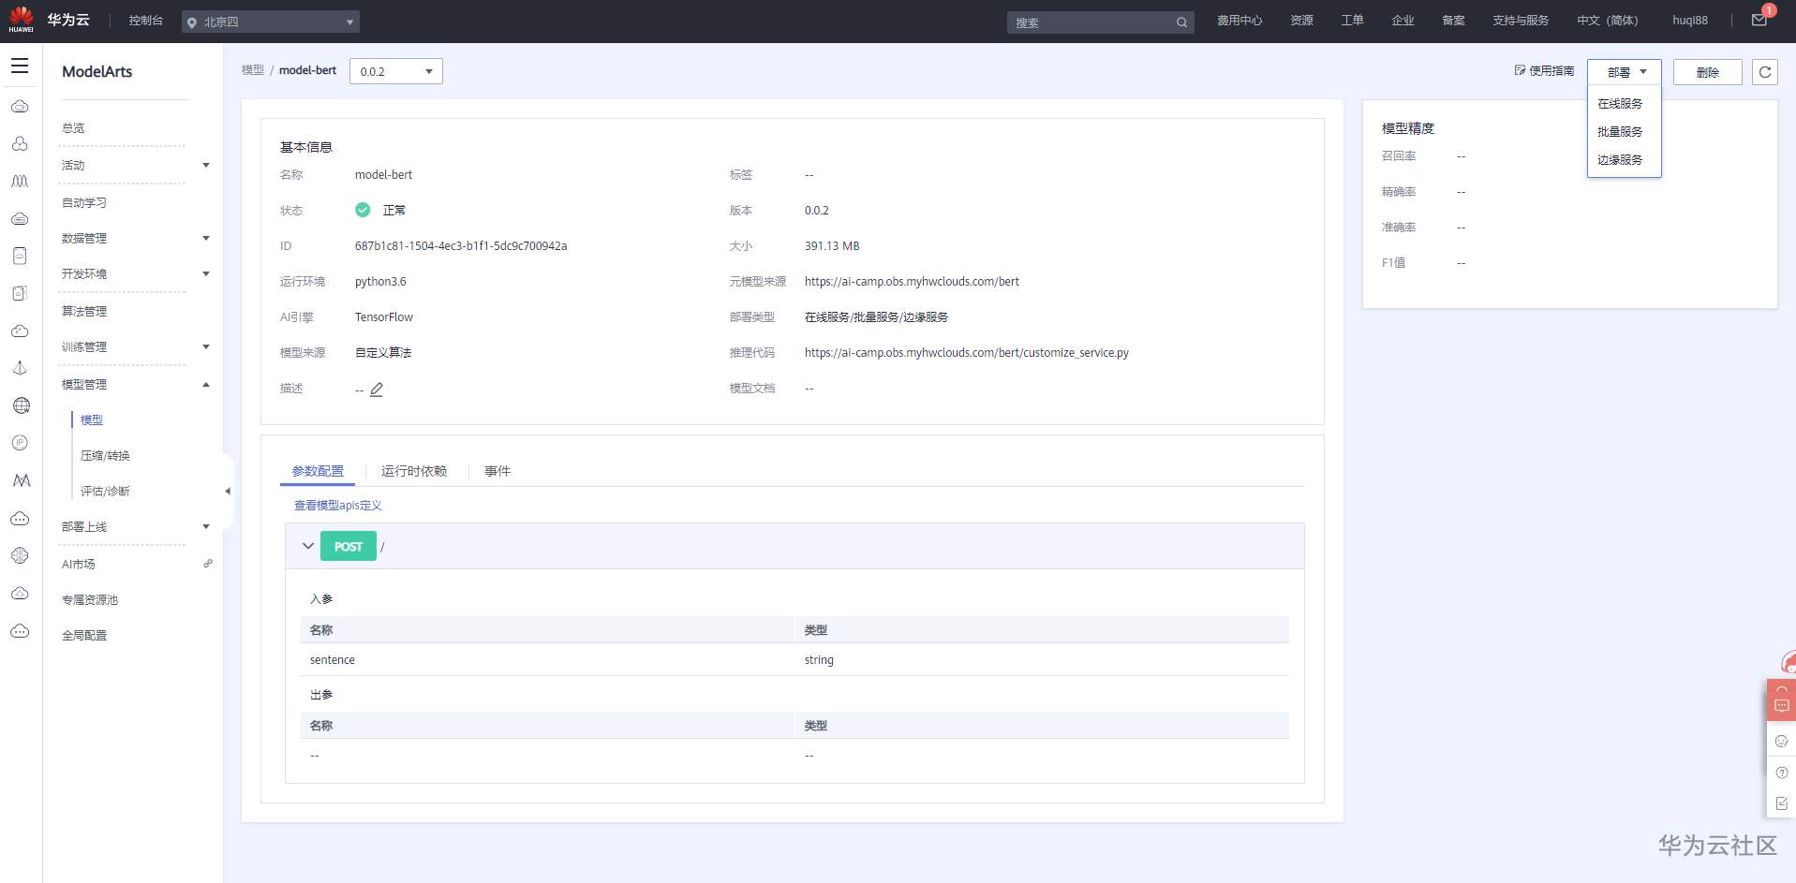The image size is (1796, 883).
Task: Select 边缘服务 from the deploy menu
Action: tap(1620, 160)
